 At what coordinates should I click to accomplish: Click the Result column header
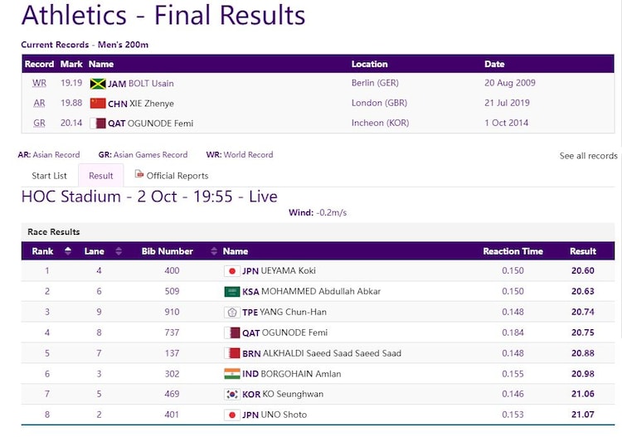tap(582, 251)
